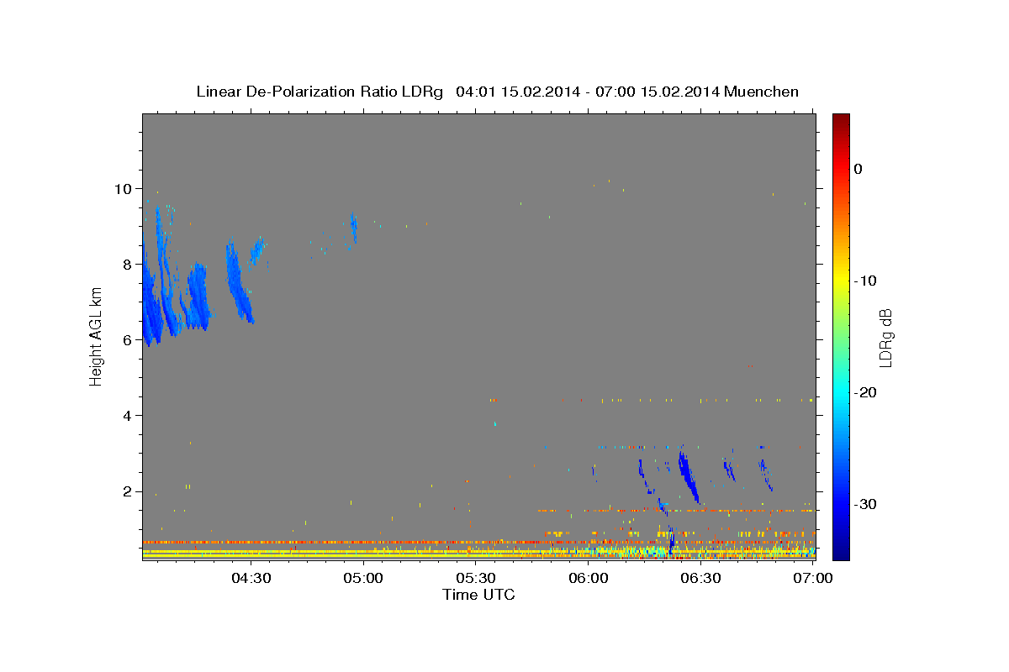Click the colorbar label 0

(x=858, y=169)
